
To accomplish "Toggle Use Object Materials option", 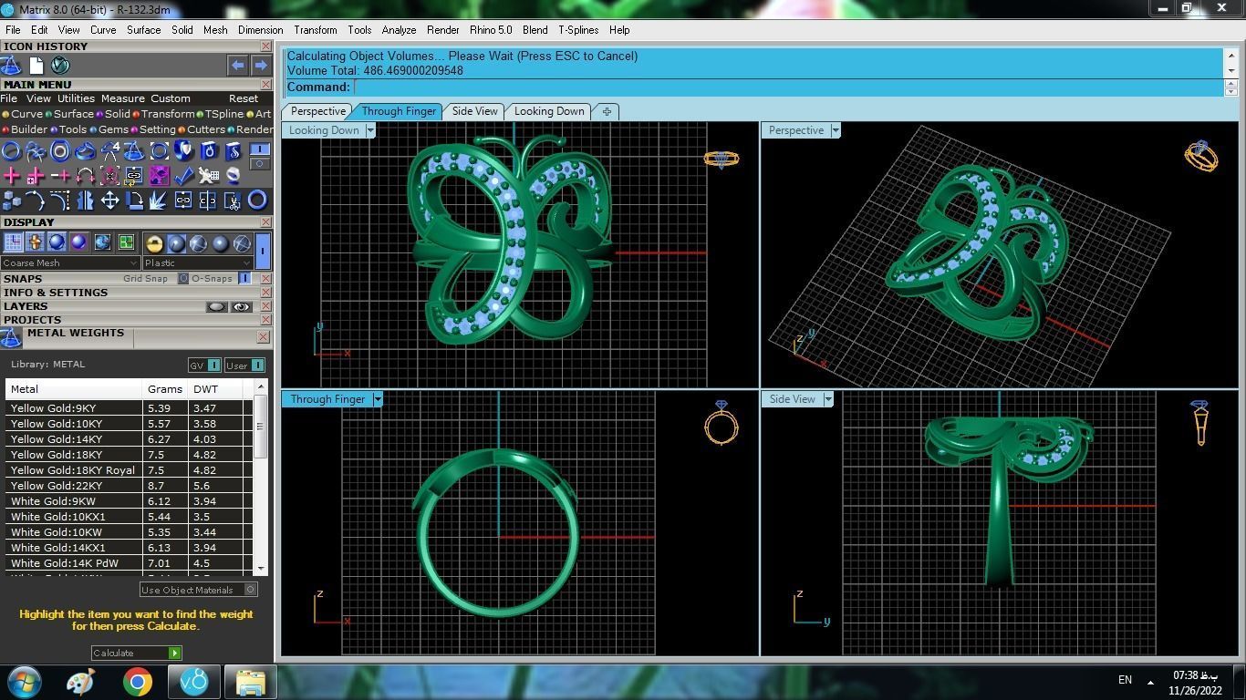I will coord(198,590).
